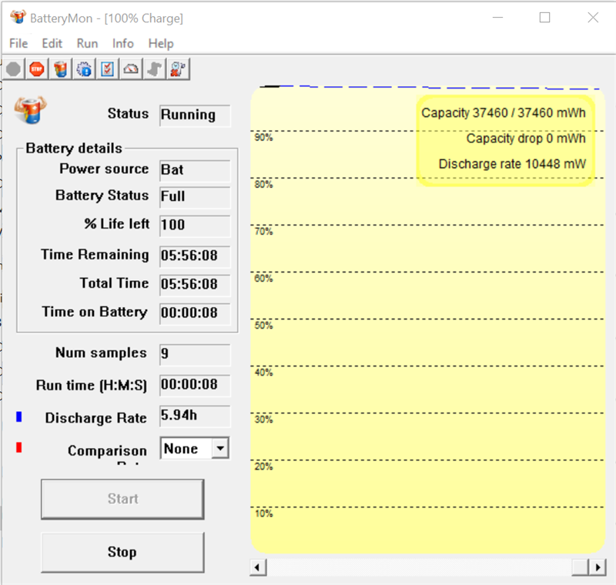The width and height of the screenshot is (616, 585).
Task: Click the BatteryMon logo beside the Status field
Action: click(30, 110)
